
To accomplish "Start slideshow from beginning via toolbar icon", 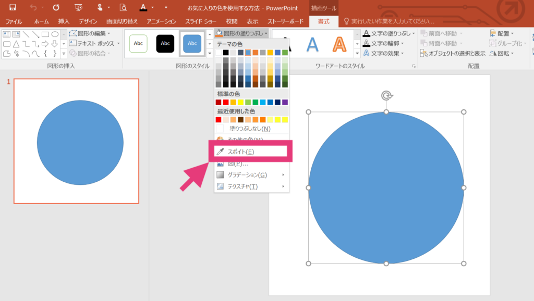I will (x=78, y=7).
